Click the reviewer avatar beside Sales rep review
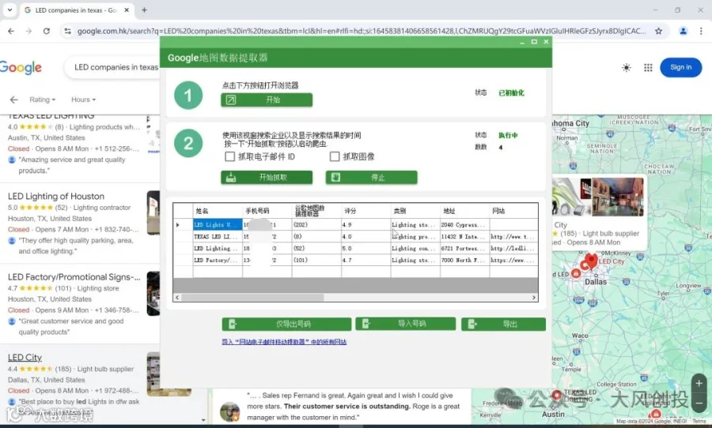 click(229, 411)
